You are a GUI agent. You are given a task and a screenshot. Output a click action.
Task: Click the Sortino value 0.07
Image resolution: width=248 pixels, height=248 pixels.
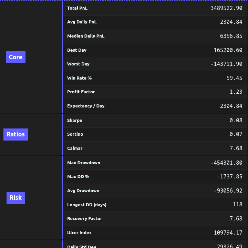236,134
